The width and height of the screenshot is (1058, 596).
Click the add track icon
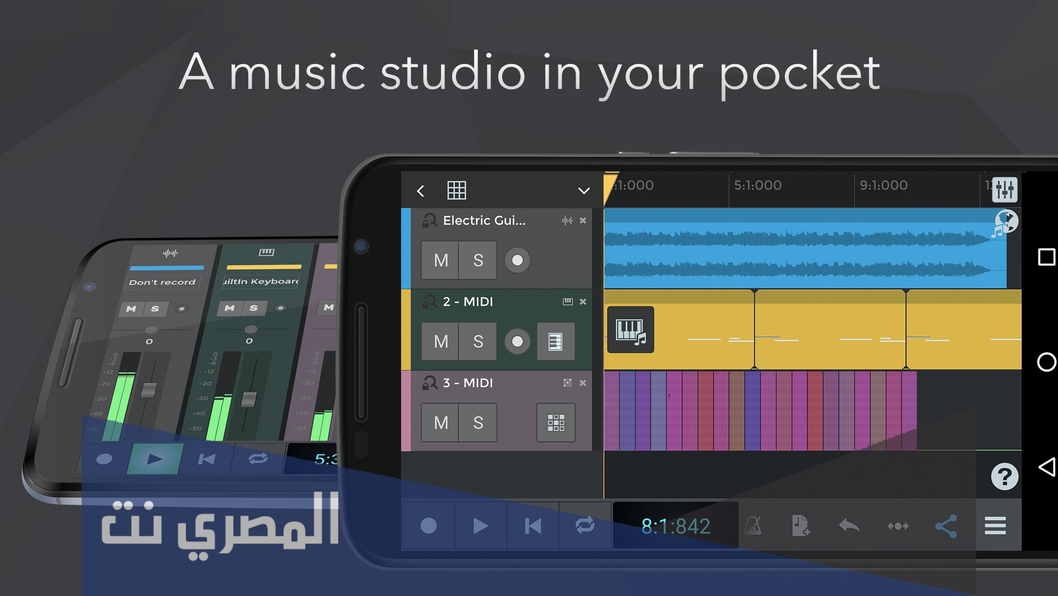pos(801,526)
